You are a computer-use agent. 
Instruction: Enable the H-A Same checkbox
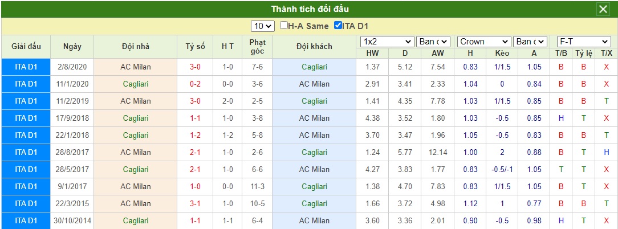(284, 26)
